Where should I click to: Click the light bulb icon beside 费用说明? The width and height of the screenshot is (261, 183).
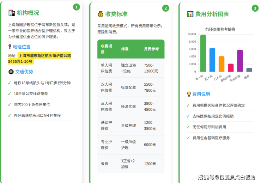tap(189, 94)
